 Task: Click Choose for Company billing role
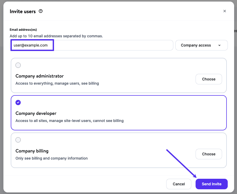tap(209, 154)
